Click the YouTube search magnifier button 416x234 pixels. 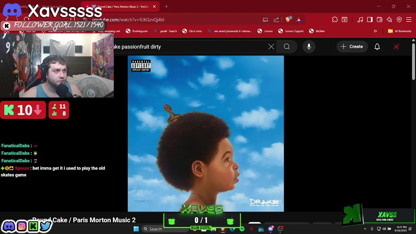(287, 47)
